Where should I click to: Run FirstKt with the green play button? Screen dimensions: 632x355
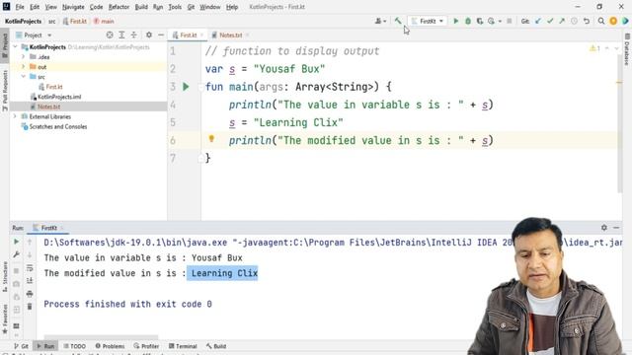[456, 21]
